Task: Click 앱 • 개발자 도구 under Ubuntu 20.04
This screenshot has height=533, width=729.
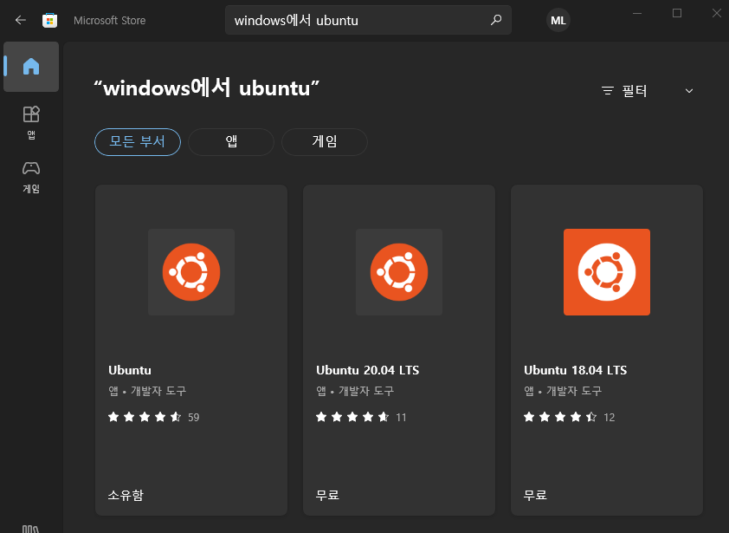Action: (355, 391)
